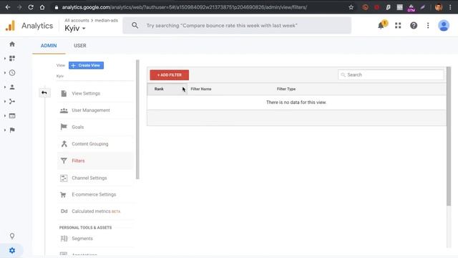Click the browser home button
Screen dimensions: 458x258
point(42,7)
